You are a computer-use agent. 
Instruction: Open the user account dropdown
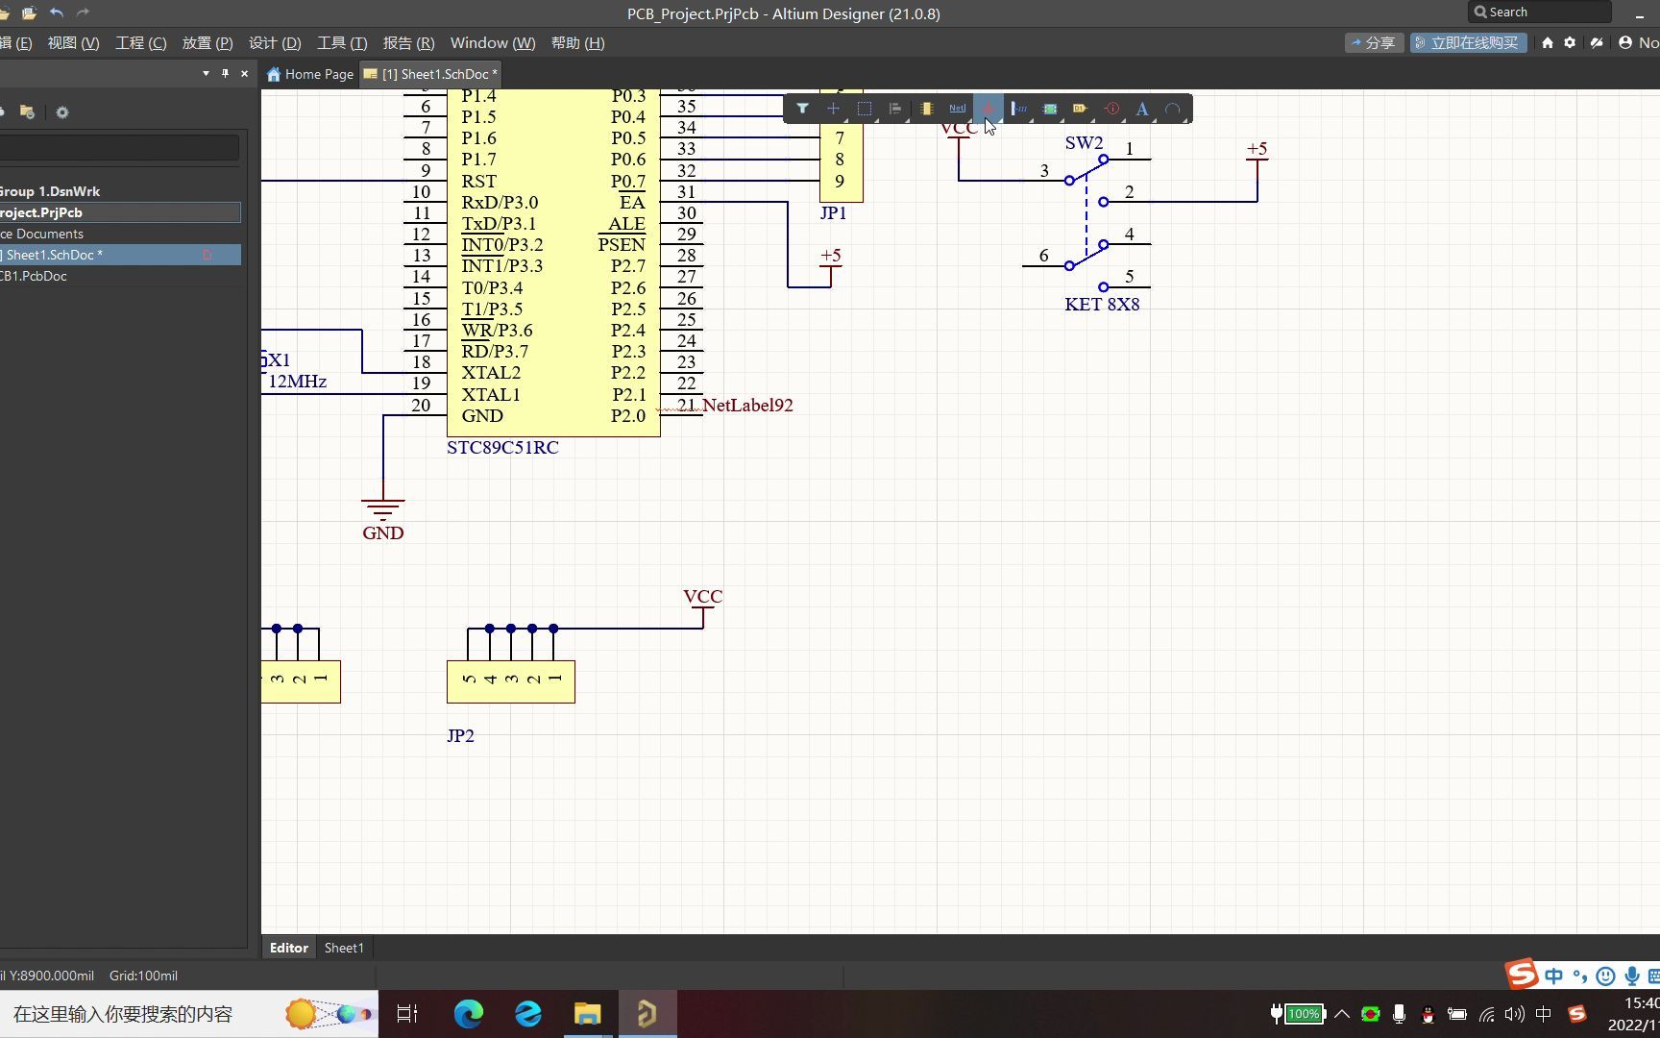click(x=1639, y=42)
